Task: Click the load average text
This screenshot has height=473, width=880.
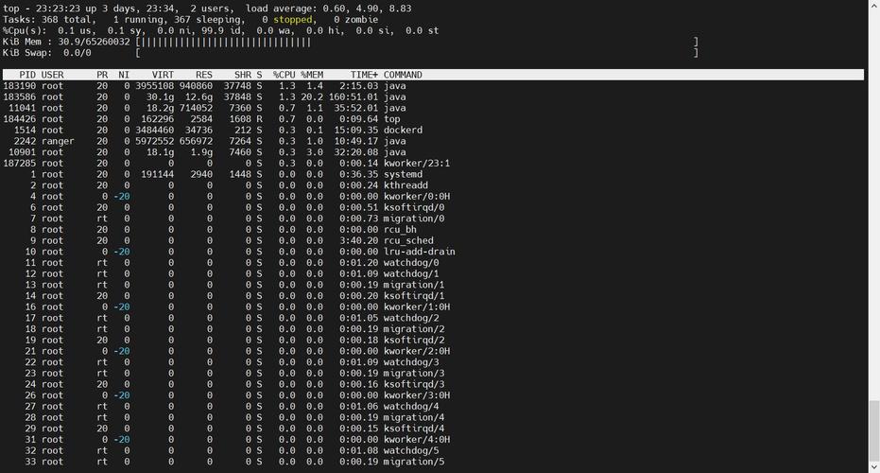Action: tap(328, 9)
